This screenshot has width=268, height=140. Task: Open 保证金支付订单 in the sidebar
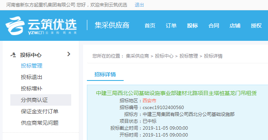[40, 111]
